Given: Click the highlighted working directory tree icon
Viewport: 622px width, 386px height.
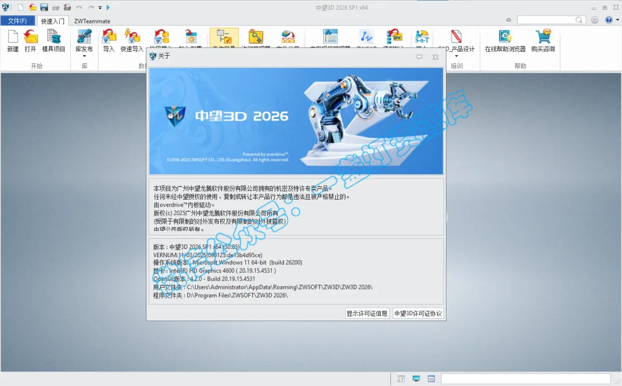Looking at the screenshot, I should (224, 37).
